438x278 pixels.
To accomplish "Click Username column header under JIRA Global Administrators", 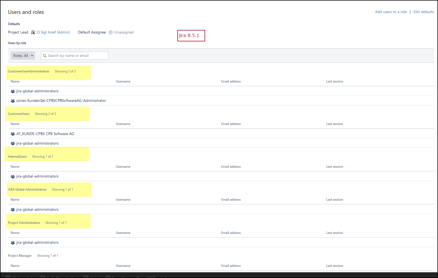I will pyautogui.click(x=123, y=200).
